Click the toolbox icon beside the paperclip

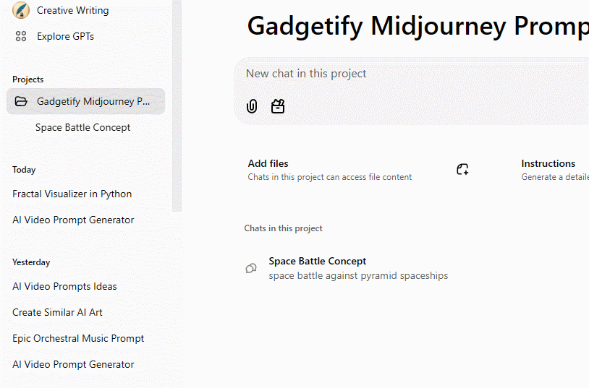[278, 106]
